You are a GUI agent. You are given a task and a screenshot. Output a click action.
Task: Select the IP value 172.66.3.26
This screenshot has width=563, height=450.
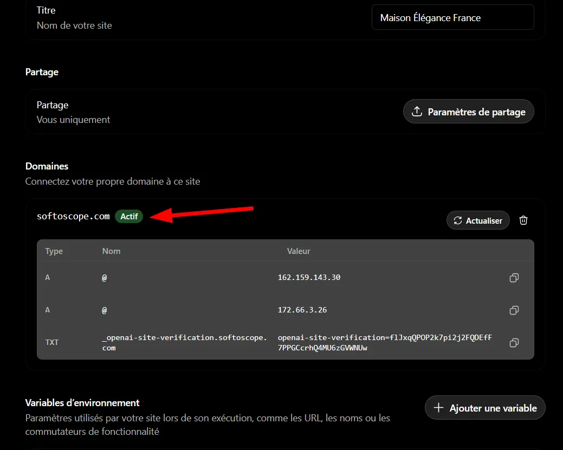tap(302, 310)
